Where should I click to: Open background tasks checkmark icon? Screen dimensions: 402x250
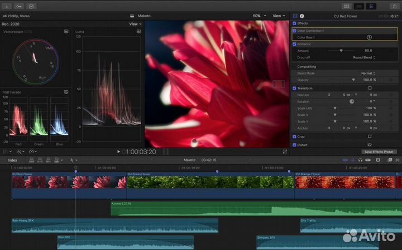(31, 6)
